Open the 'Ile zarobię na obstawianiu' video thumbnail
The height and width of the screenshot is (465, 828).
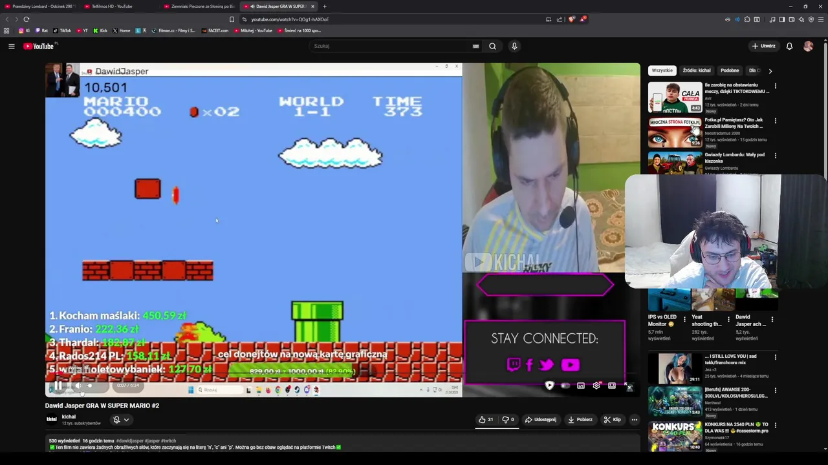point(675,98)
